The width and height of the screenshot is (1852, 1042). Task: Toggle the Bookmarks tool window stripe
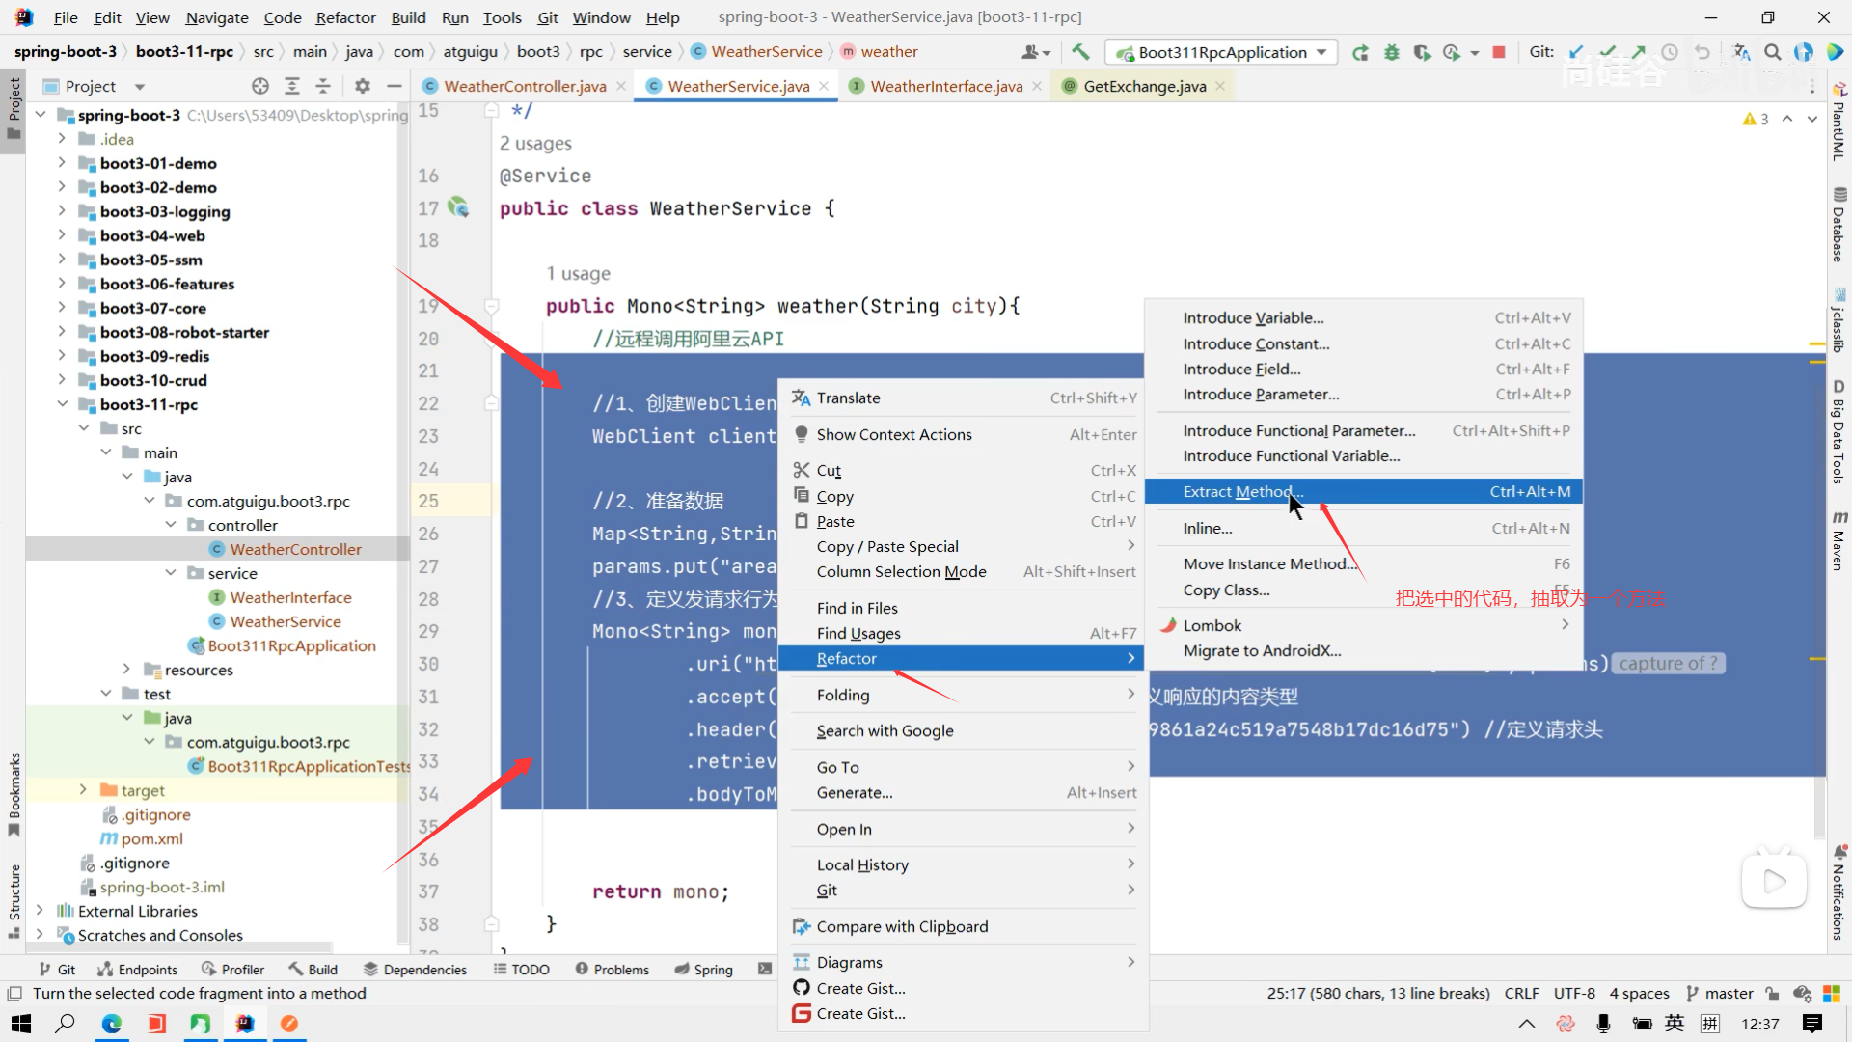pyautogui.click(x=14, y=791)
